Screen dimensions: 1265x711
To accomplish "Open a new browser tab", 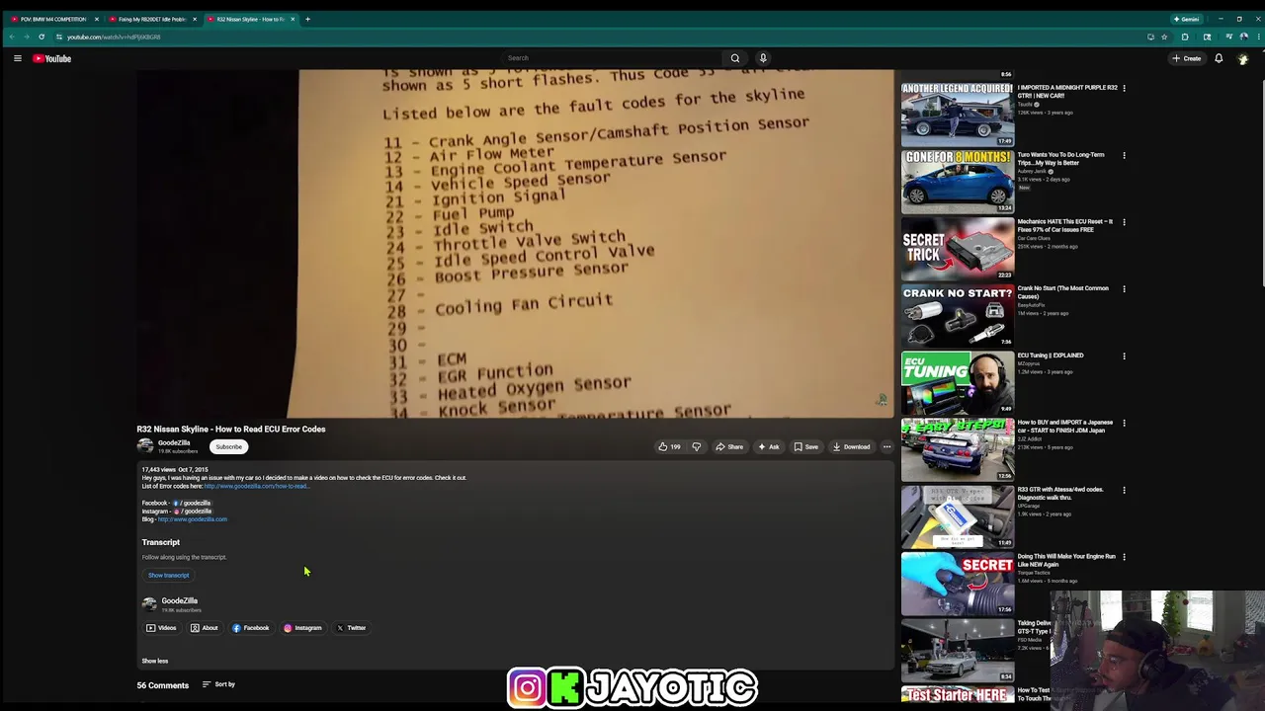I will coord(307,19).
